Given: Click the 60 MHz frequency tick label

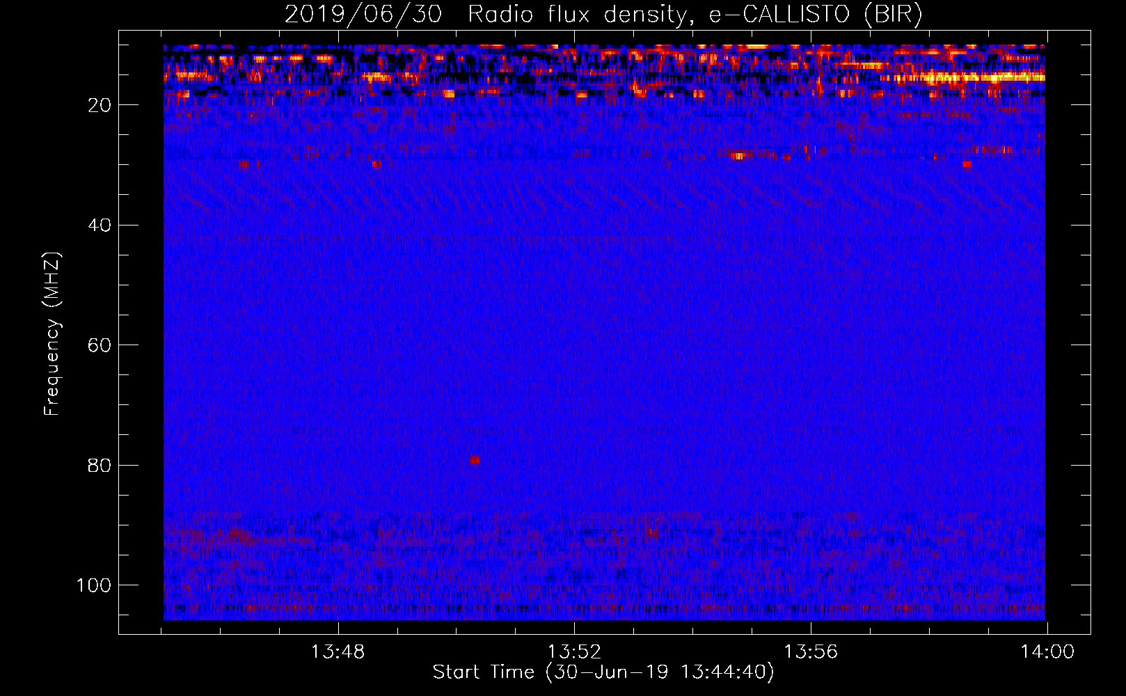Looking at the screenshot, I should coord(100,345).
